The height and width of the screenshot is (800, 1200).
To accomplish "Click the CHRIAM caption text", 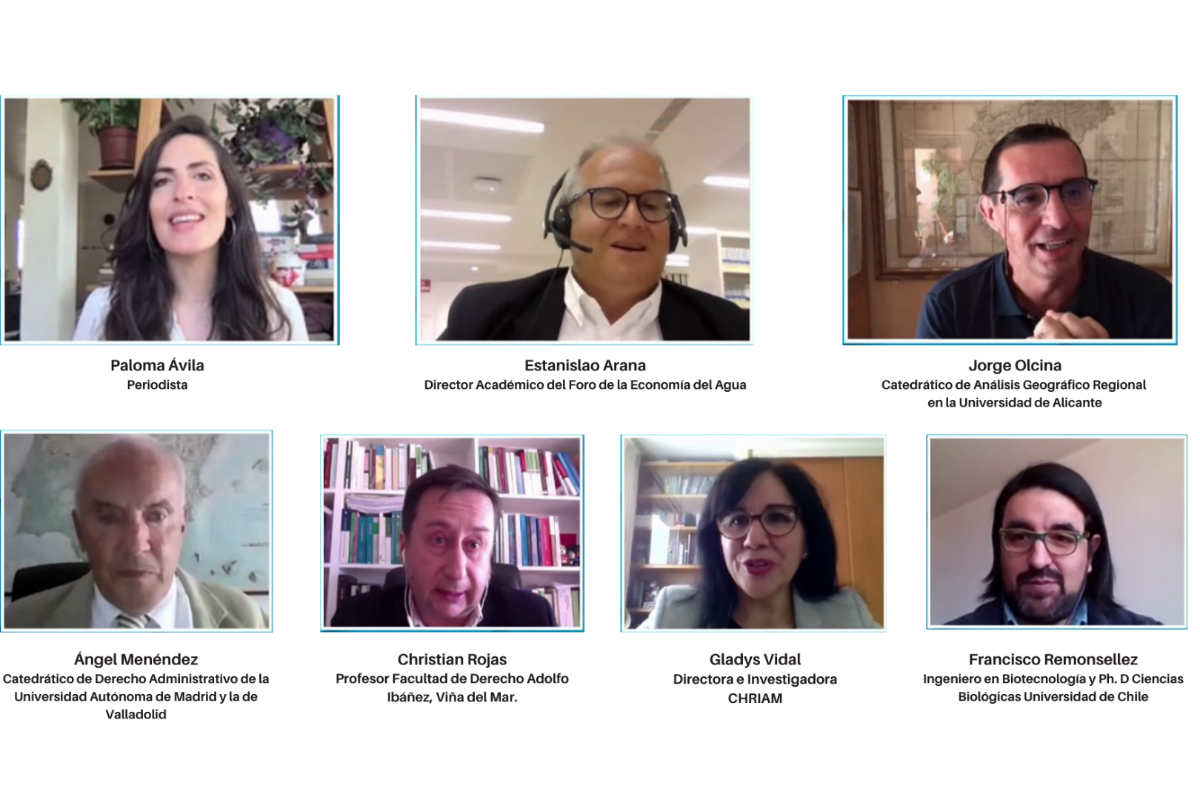I will point(755,698).
